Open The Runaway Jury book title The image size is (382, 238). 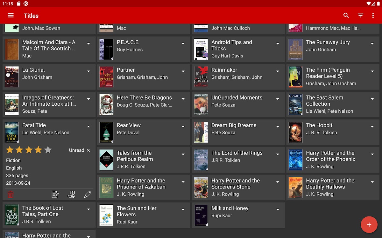point(328,42)
